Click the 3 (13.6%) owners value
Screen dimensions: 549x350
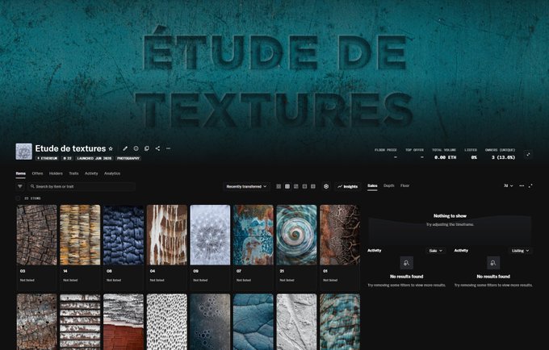[503, 157]
